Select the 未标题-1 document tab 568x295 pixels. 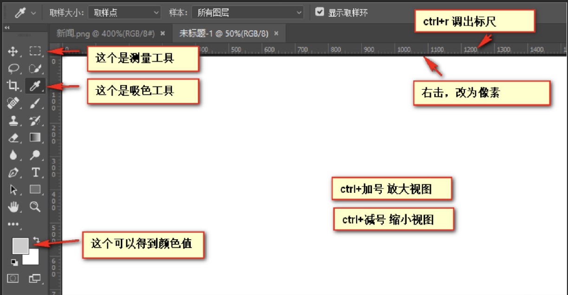(223, 33)
